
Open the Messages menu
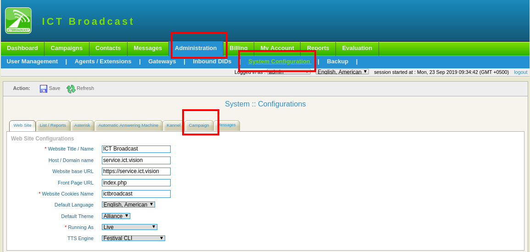coord(148,48)
